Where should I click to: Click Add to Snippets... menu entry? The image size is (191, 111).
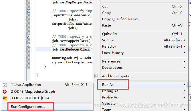(x=140, y=76)
